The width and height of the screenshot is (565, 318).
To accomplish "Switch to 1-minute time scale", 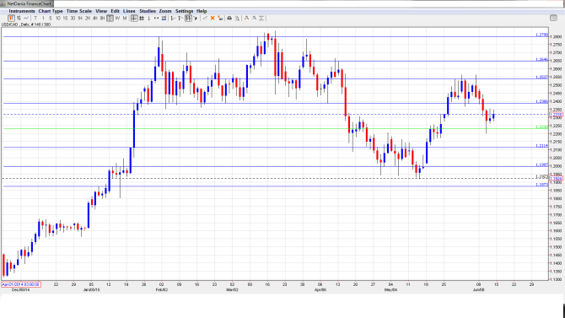I will pyautogui.click(x=43, y=18).
